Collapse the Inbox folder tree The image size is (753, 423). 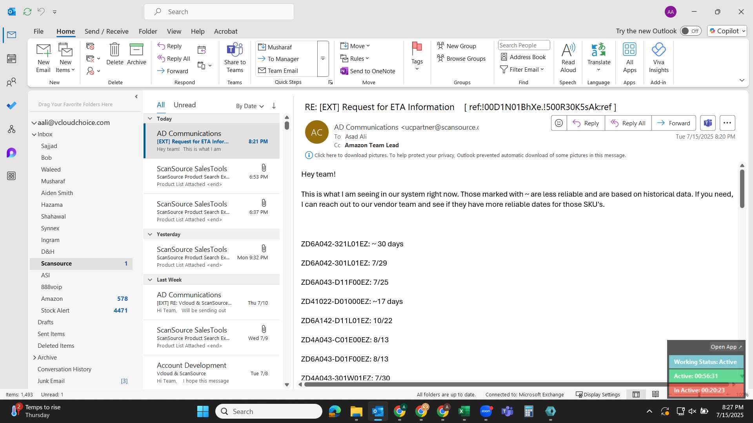click(x=34, y=134)
